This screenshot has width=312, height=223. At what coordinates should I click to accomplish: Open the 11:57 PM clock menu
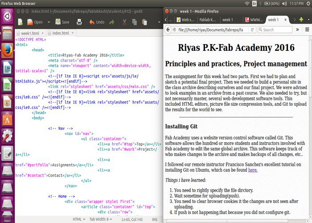pyautogui.click(x=296, y=4)
